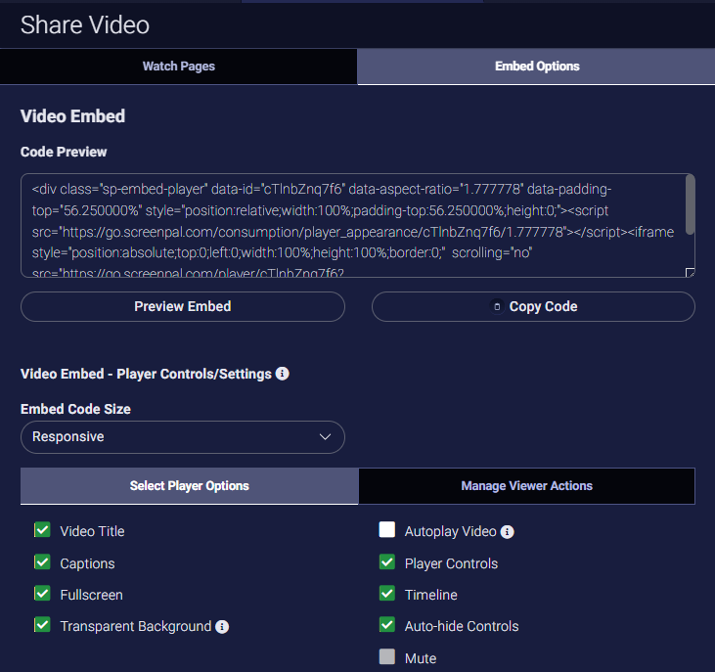The image size is (715, 672).
Task: Click info icon next to Player Controls/Settings
Action: pyautogui.click(x=283, y=374)
